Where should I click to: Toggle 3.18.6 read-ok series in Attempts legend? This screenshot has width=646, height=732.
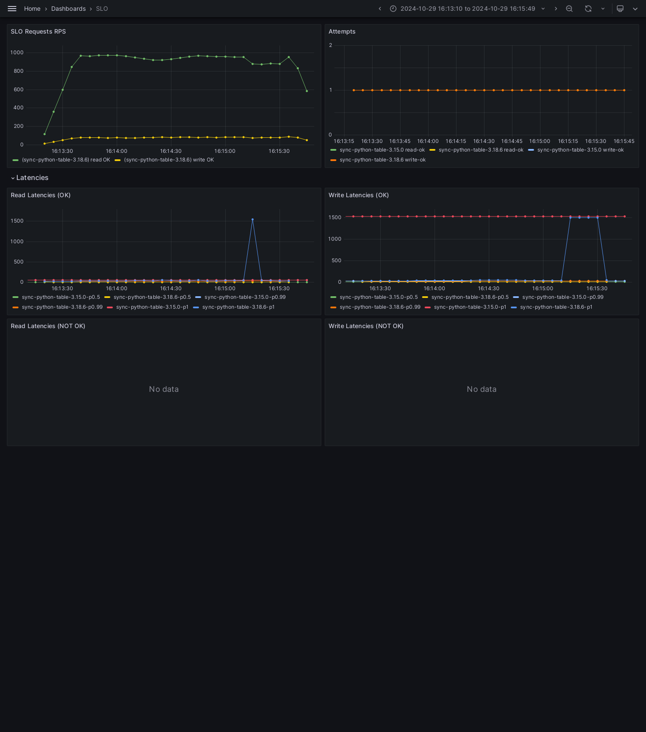point(481,150)
